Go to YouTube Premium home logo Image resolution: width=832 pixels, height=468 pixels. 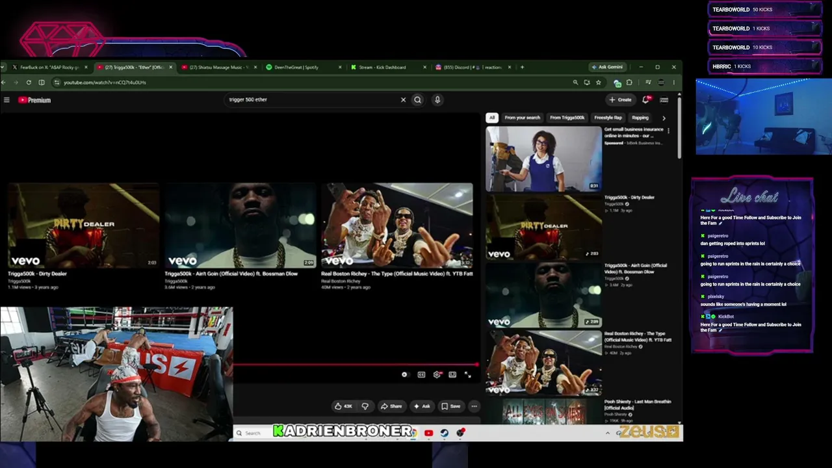(x=34, y=100)
